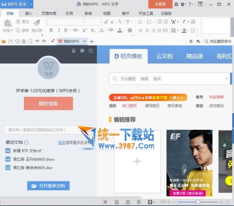Click the increase font size icon
234x206 pixels.
(106, 22)
